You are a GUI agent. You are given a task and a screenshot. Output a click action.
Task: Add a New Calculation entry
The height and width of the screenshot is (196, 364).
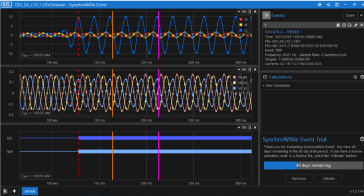click(276, 86)
